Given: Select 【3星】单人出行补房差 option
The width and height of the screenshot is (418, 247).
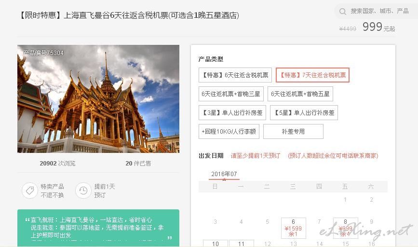Looking at the screenshot, I should point(232,113).
